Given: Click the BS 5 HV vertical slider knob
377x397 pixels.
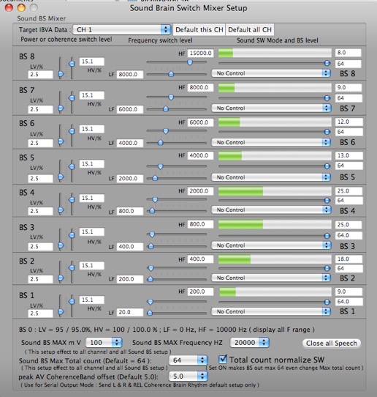Looking at the screenshot, I should point(72,166).
